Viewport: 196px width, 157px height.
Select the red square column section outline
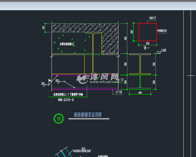click(x=148, y=32)
